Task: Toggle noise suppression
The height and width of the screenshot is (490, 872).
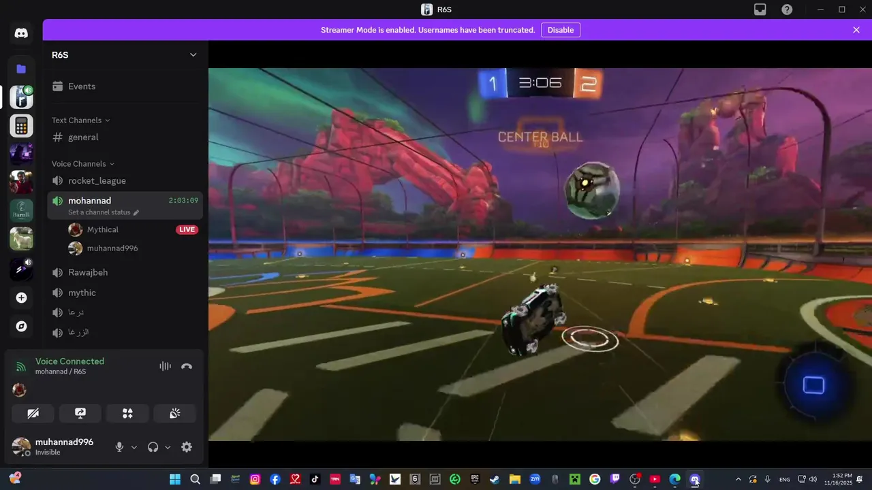Action: click(165, 366)
